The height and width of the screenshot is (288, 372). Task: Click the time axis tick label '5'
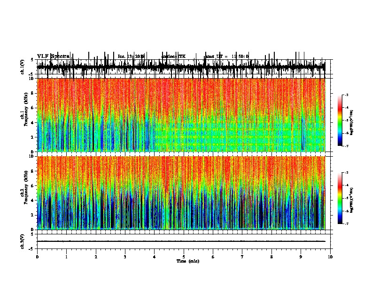click(x=184, y=257)
